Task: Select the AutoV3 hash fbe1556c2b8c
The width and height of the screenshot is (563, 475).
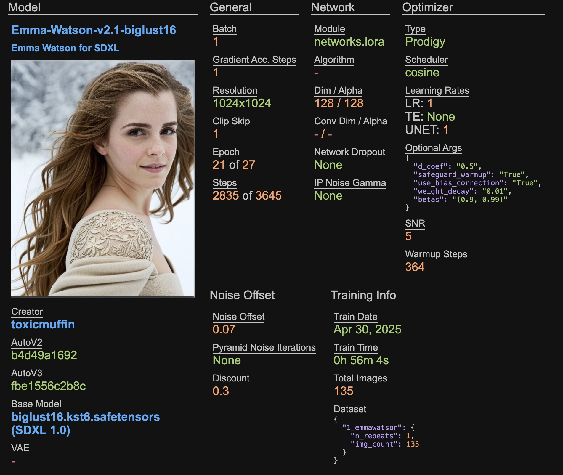Action: [49, 386]
